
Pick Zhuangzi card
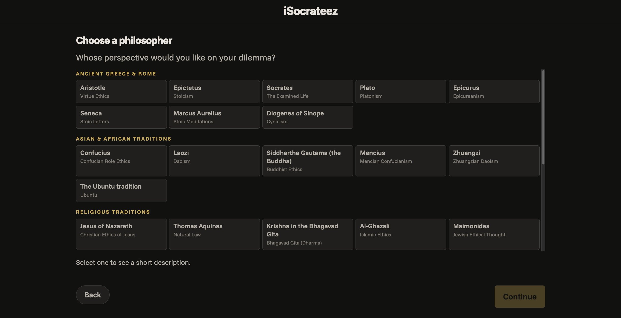point(494,161)
